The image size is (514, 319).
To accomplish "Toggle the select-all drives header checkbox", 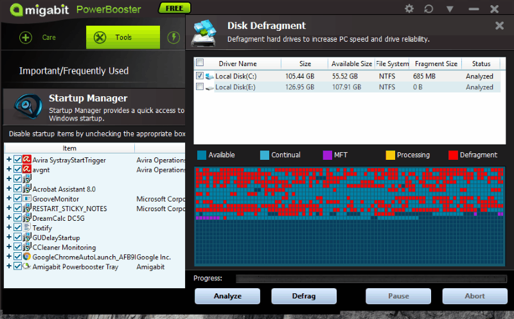I will (x=200, y=62).
